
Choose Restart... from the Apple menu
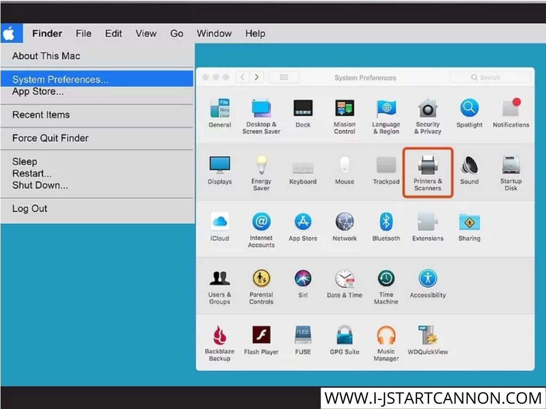click(97, 173)
